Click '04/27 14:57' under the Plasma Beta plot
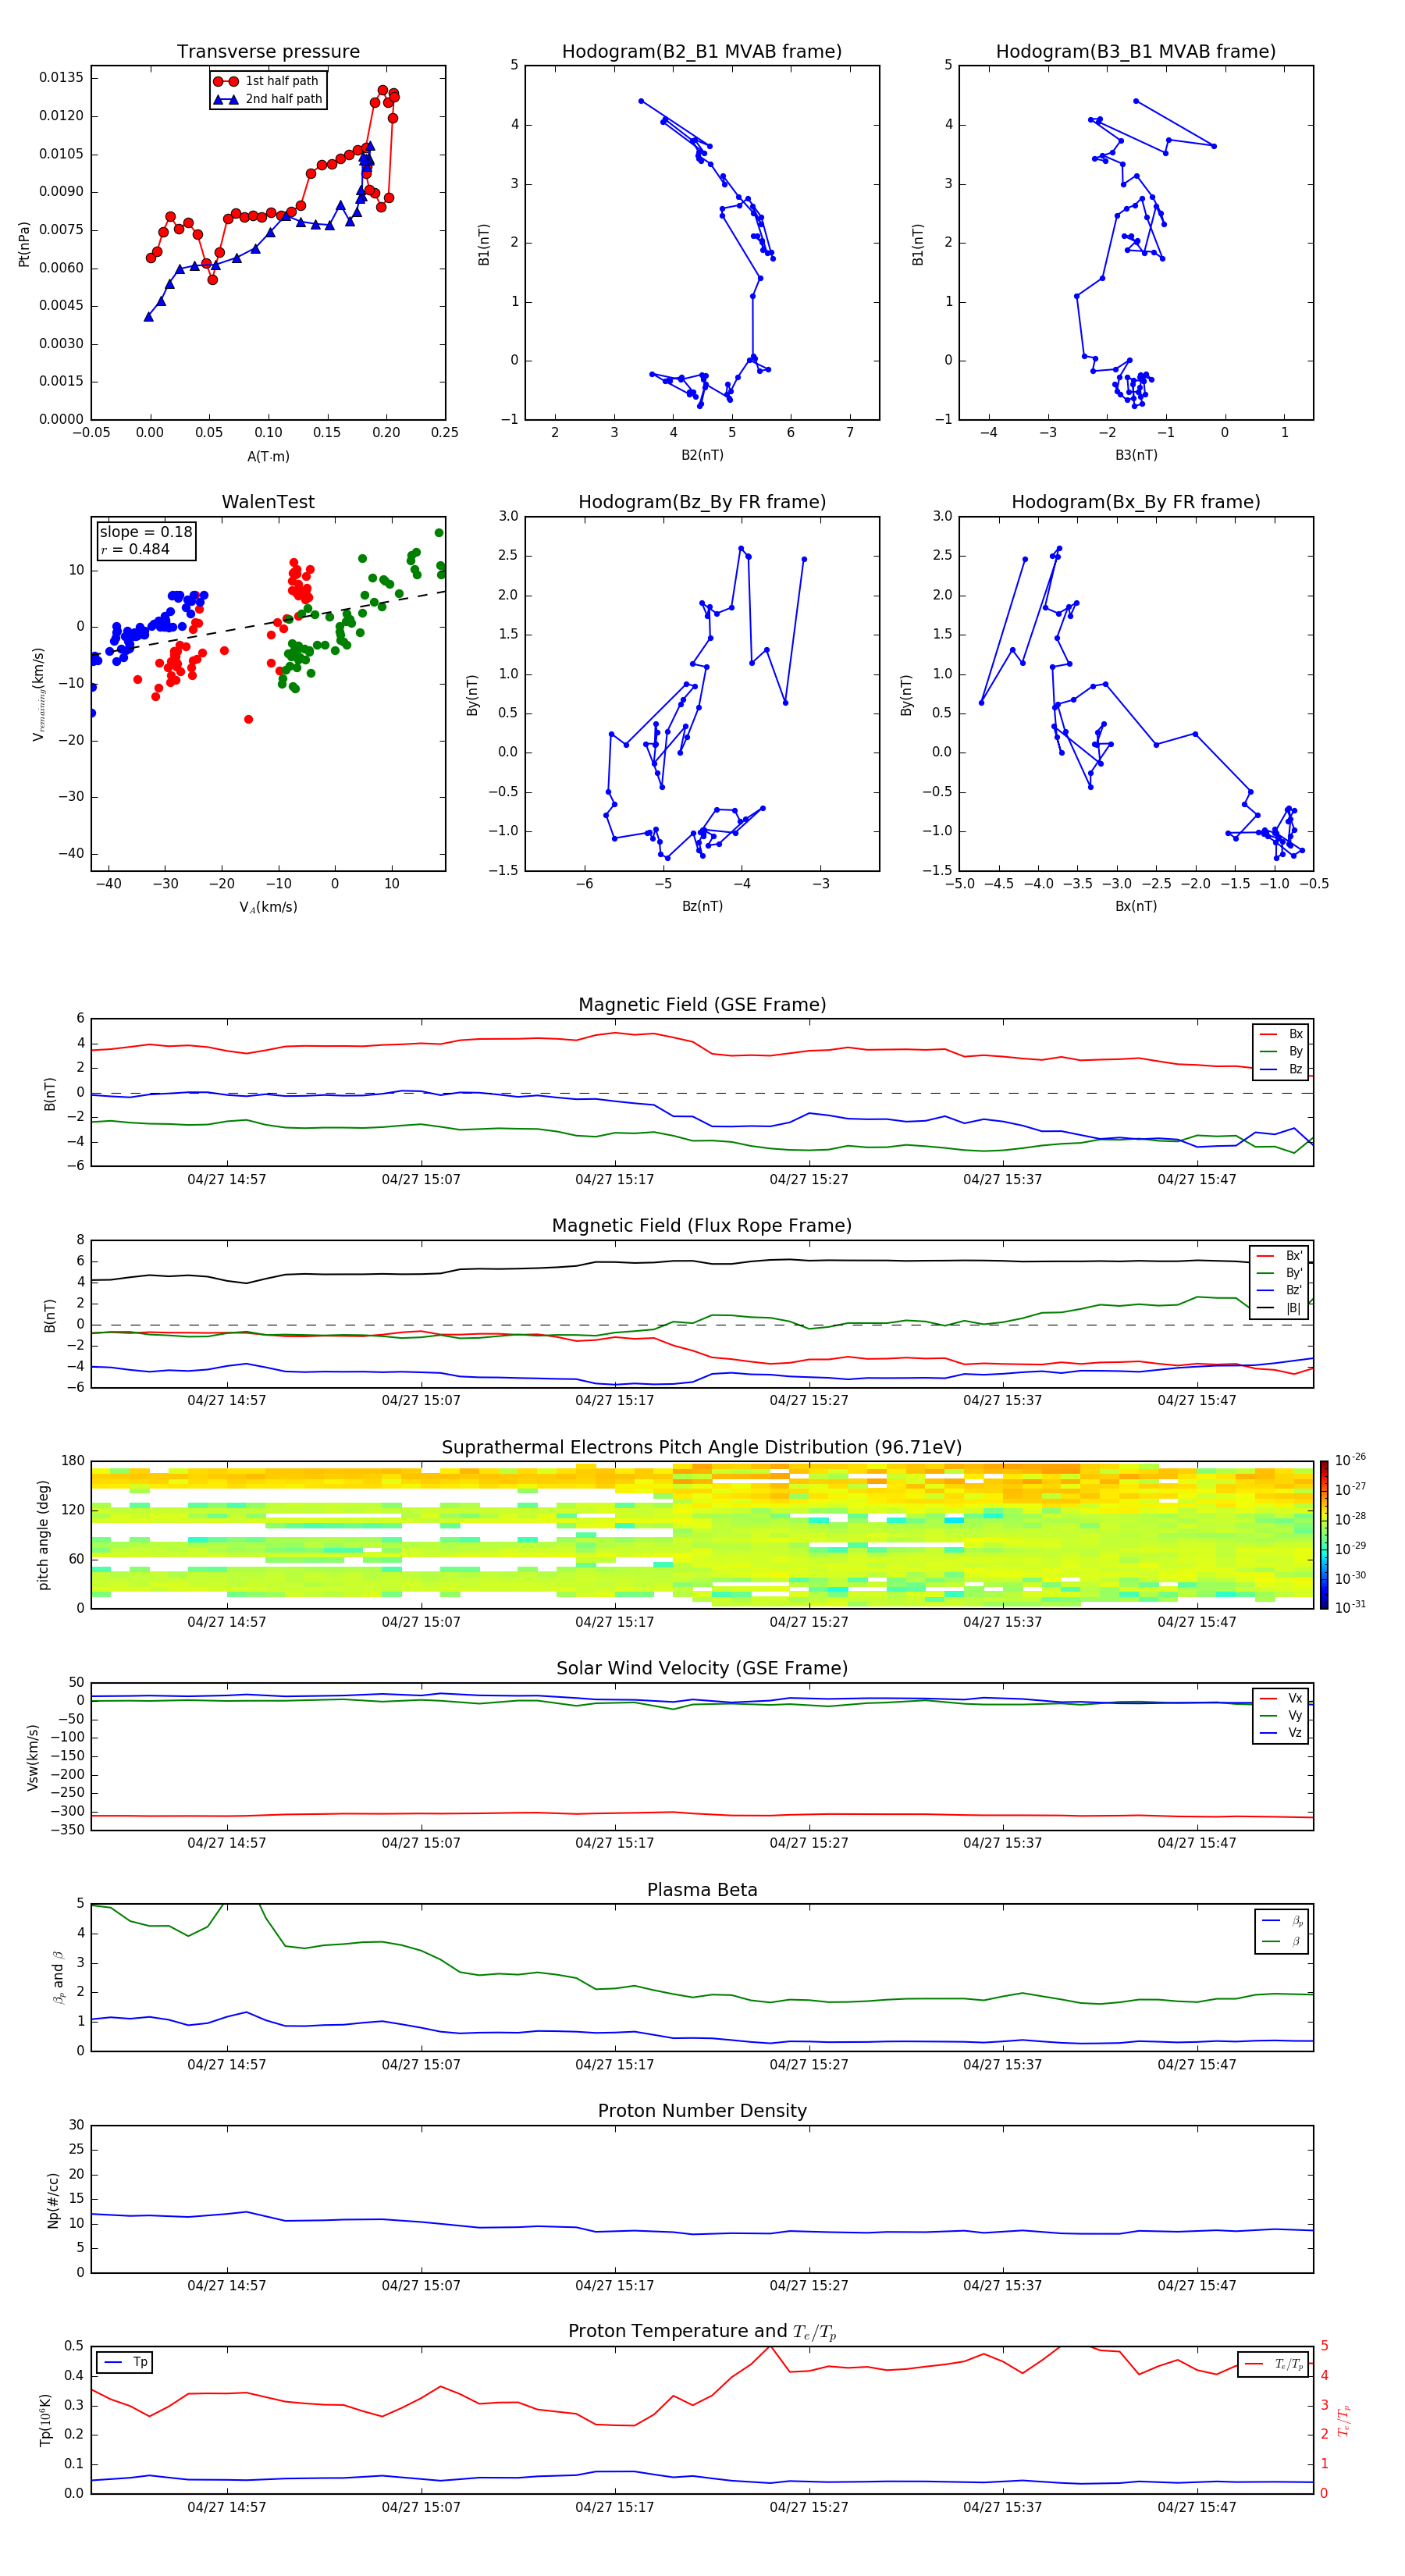1405x2576 pixels. 227,2065
